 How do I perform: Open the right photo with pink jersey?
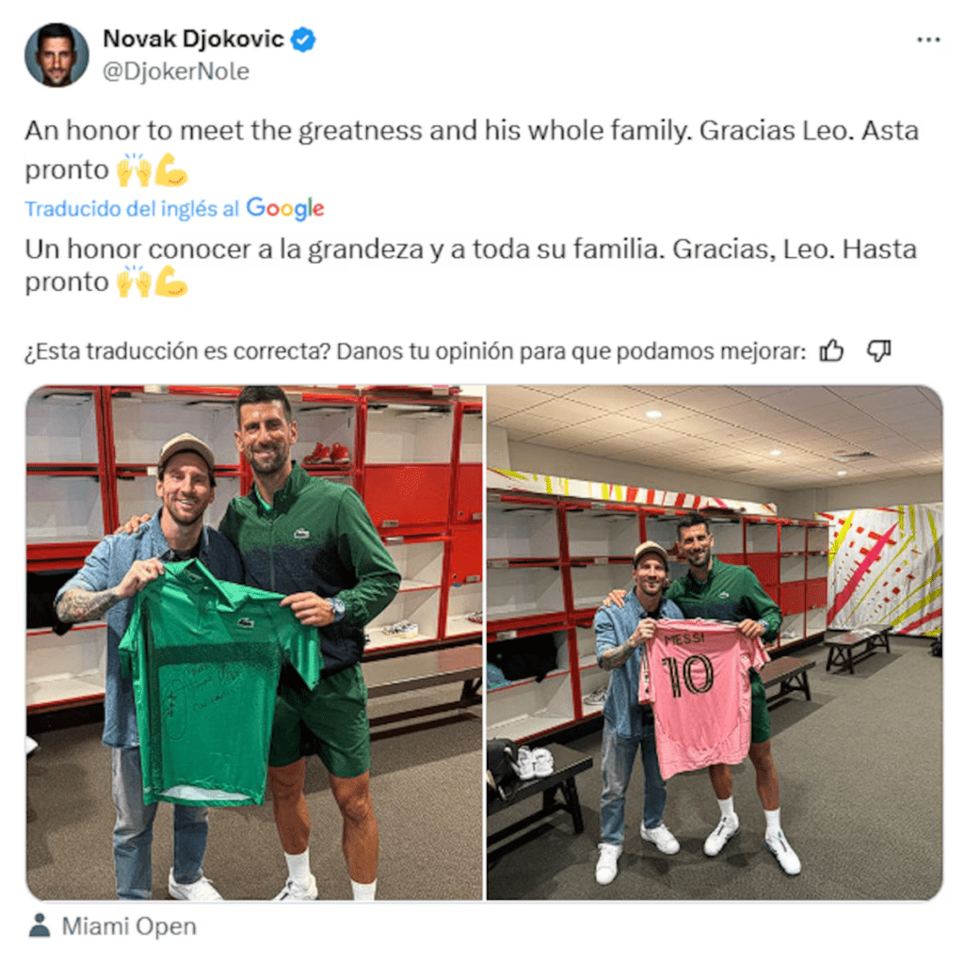click(715, 642)
